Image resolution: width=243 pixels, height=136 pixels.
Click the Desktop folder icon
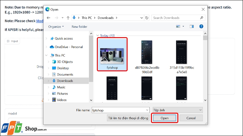point(54,68)
